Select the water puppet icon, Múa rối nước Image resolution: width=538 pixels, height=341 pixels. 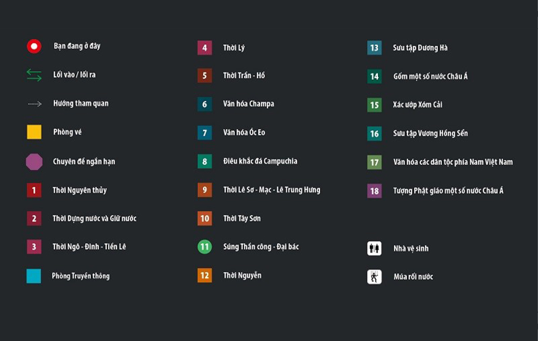(x=374, y=277)
